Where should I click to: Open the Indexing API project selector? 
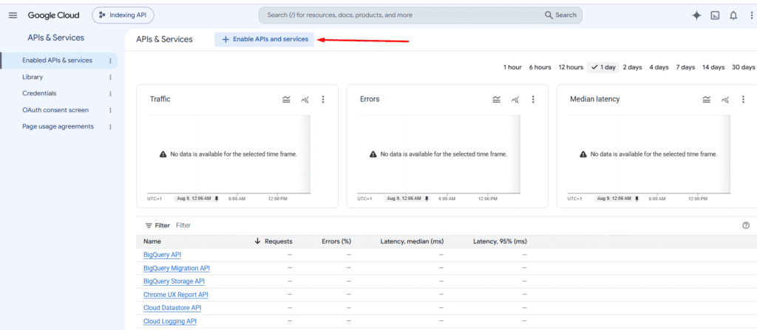point(123,15)
